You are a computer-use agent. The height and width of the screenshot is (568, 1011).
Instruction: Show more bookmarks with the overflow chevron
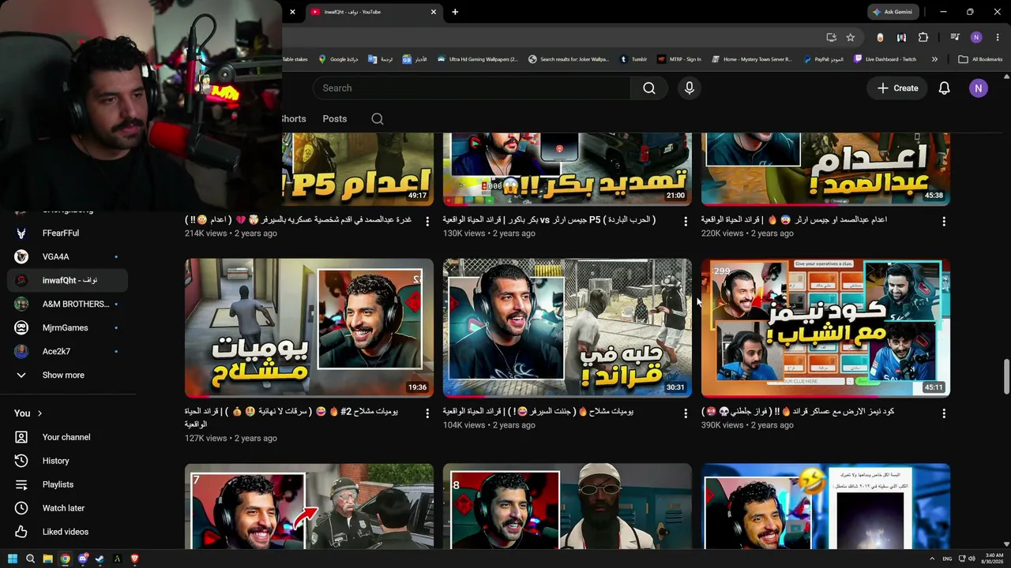[x=934, y=59]
